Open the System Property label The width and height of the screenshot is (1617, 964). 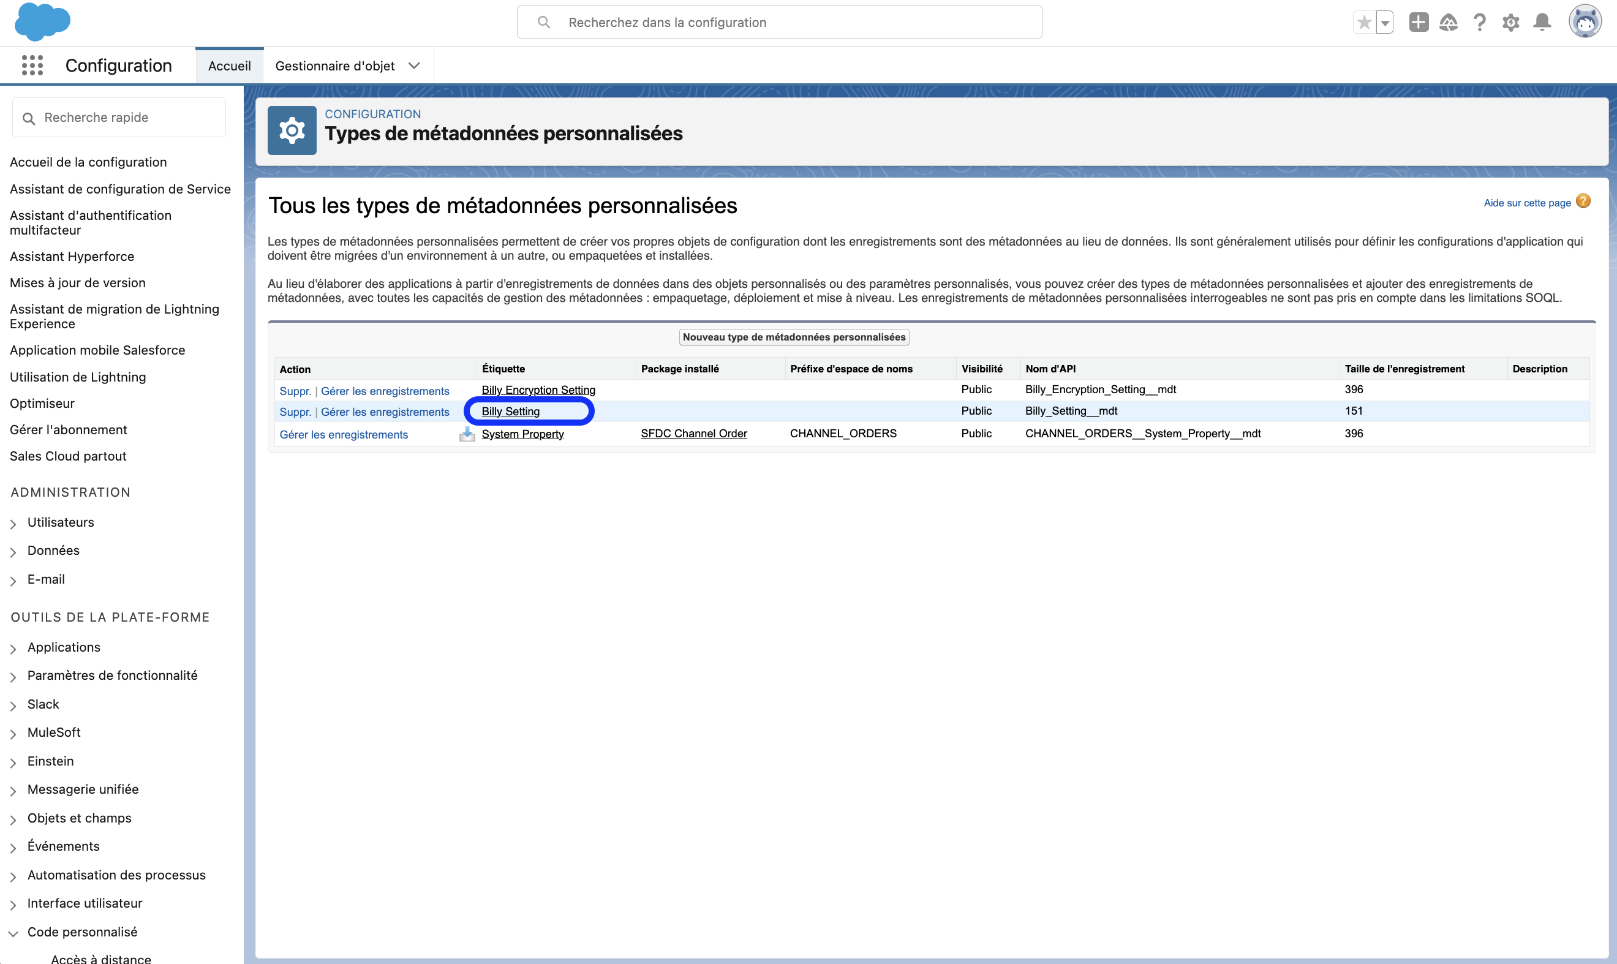tap(522, 434)
